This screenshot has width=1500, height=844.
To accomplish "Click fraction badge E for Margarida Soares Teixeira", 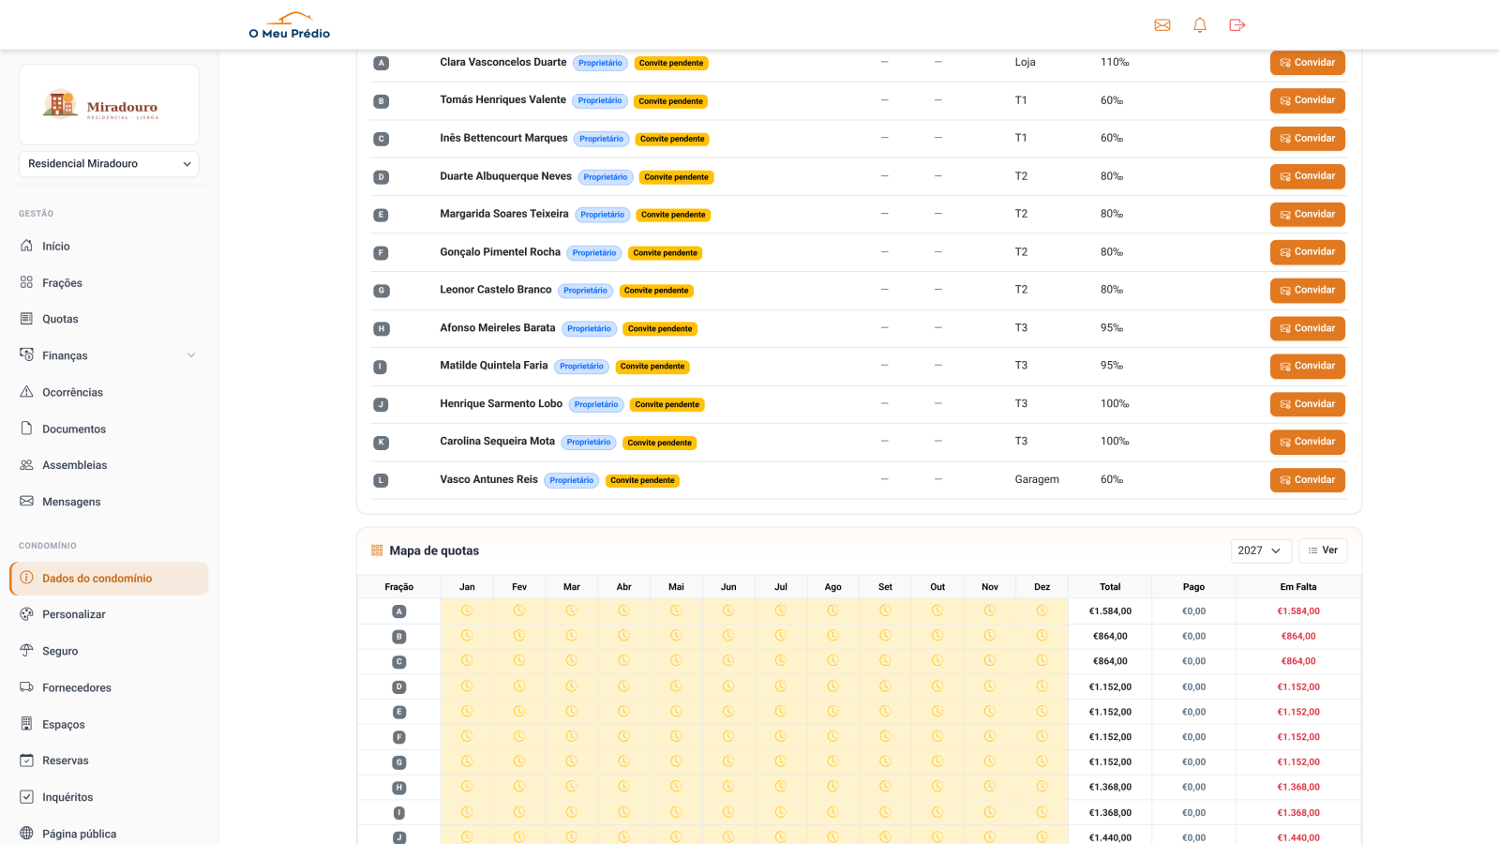I will tap(381, 215).
